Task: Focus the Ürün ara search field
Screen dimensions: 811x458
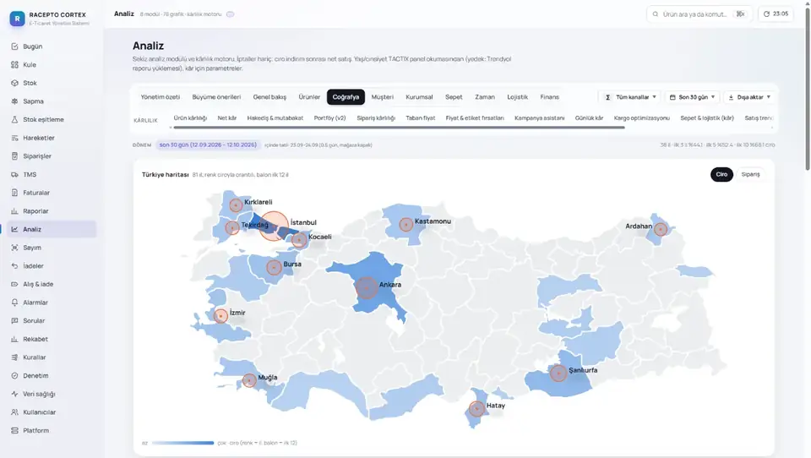Action: tap(699, 14)
